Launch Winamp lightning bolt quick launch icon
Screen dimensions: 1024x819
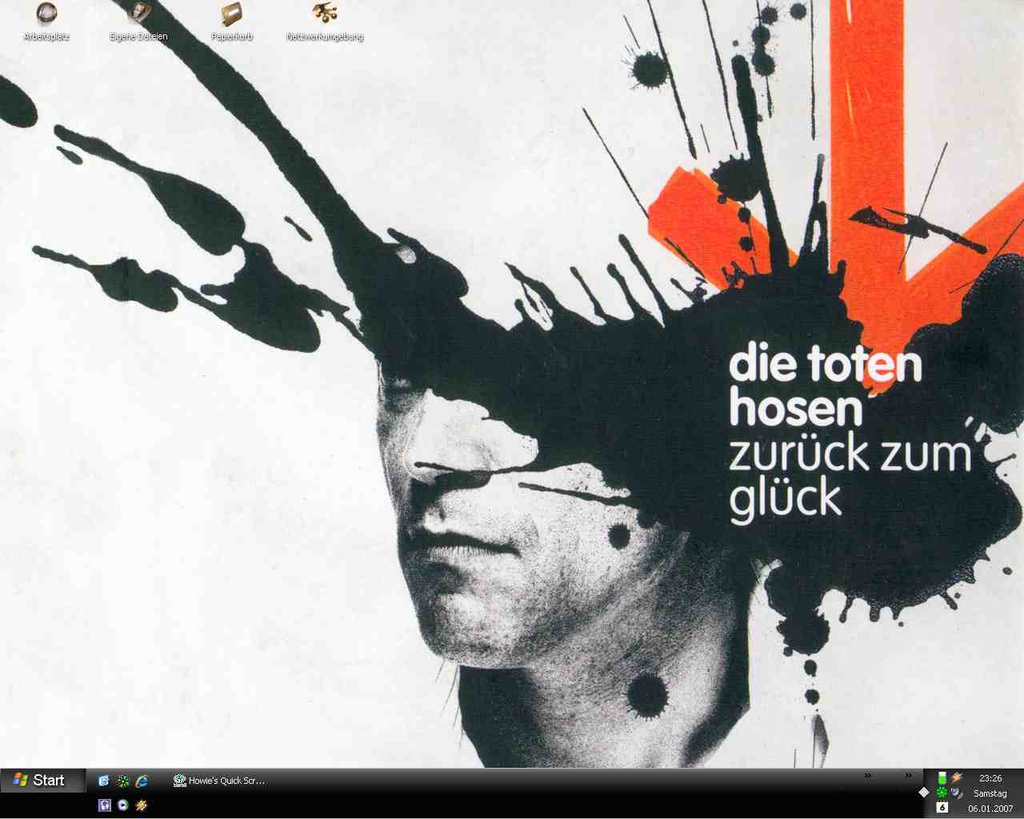tap(142, 805)
